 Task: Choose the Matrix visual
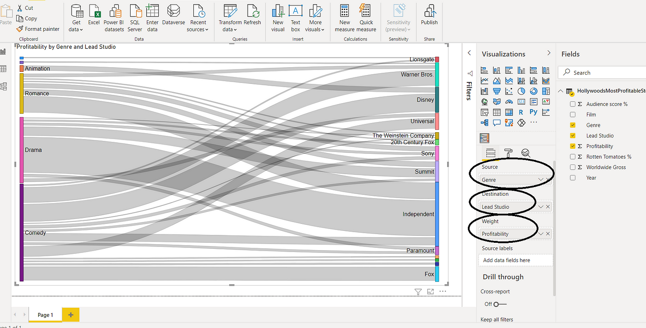509,112
